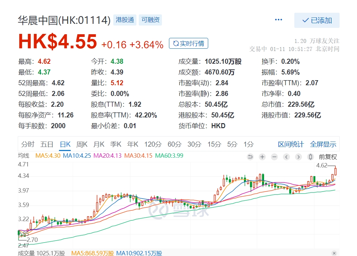Open 区间统计 range statistics
357x256 pixels.
tap(291, 144)
